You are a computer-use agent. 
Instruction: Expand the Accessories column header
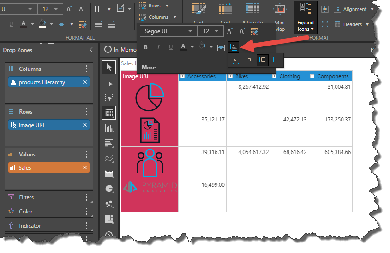coord(183,76)
